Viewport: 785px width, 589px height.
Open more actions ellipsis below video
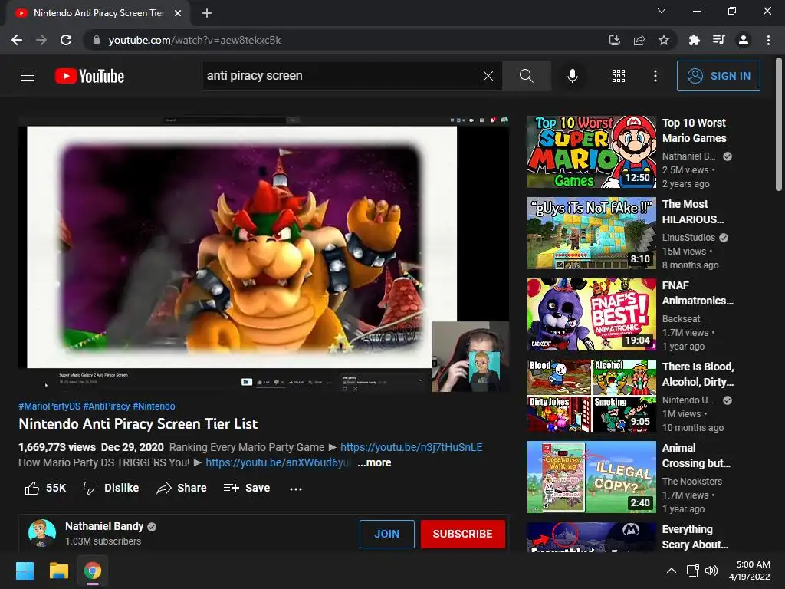click(295, 489)
